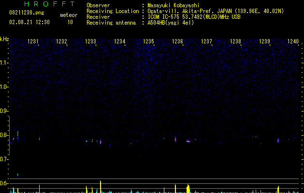Screen dimensions: 304x193
Task: Click the 0.7 kHz frequency tick label
Action: (4, 159)
